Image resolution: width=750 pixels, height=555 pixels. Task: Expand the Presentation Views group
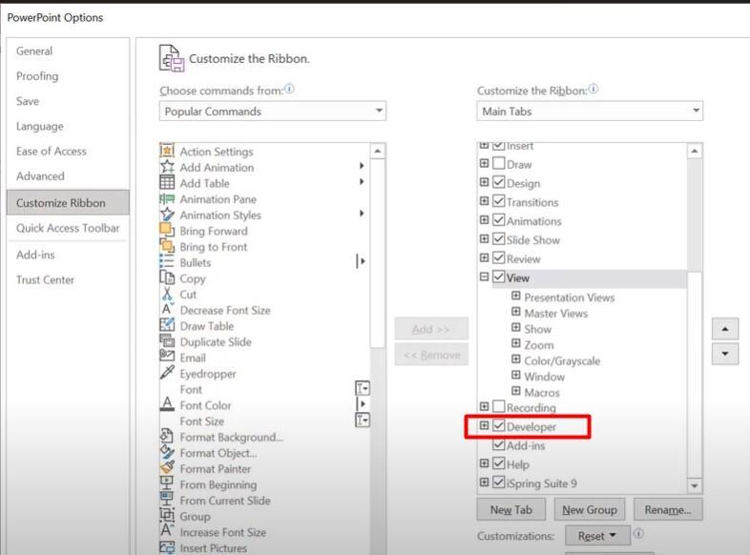point(515,296)
